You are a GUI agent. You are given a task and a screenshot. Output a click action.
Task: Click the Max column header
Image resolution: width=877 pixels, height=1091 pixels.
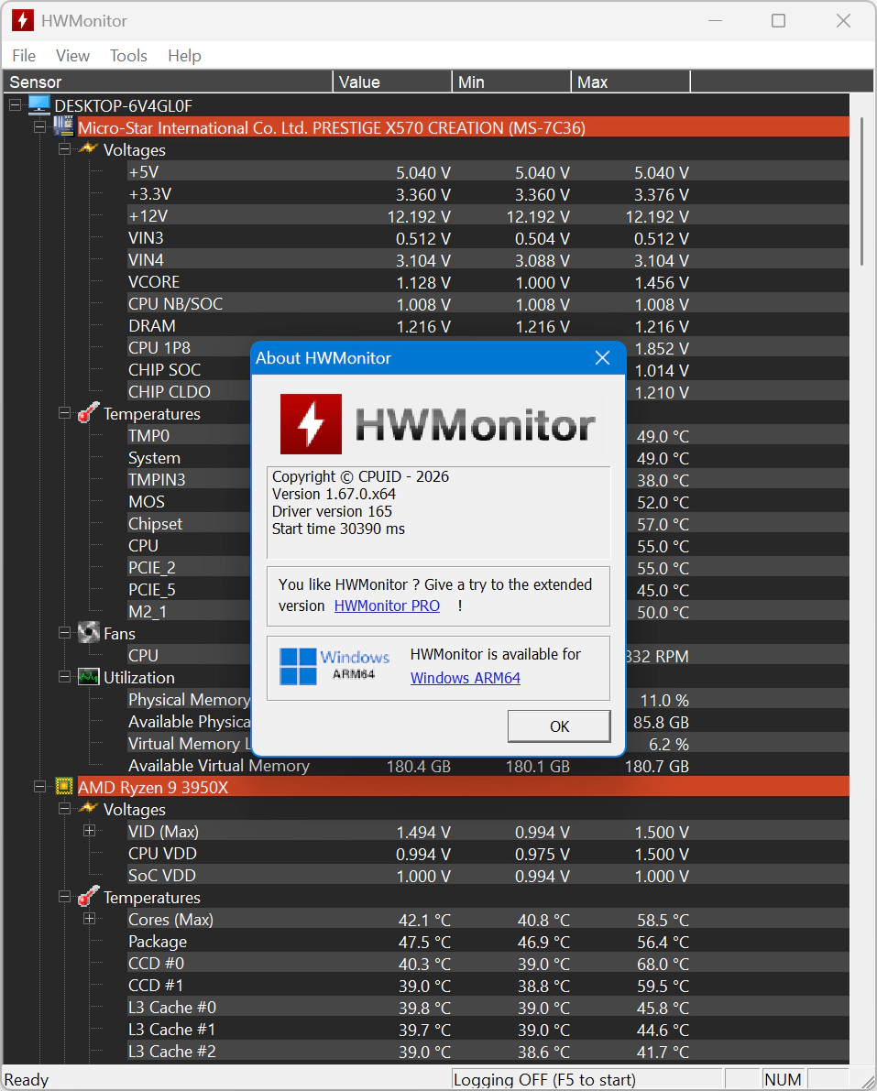[630, 82]
